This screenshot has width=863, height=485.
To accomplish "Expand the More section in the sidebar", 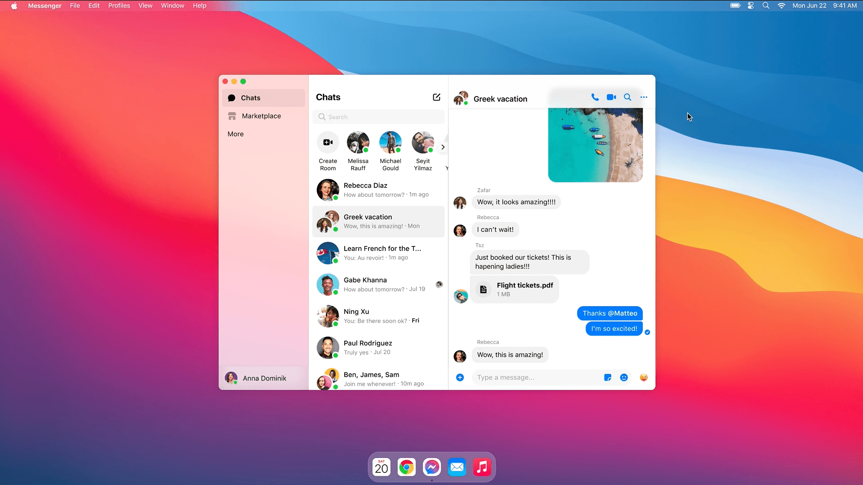I will [x=236, y=134].
